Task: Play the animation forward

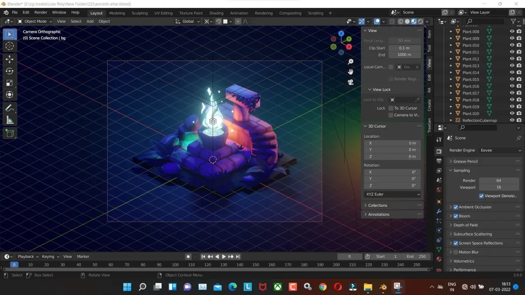Action: (x=224, y=257)
